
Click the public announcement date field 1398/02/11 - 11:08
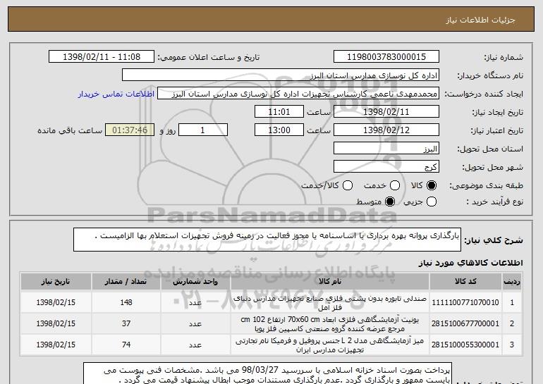point(102,57)
